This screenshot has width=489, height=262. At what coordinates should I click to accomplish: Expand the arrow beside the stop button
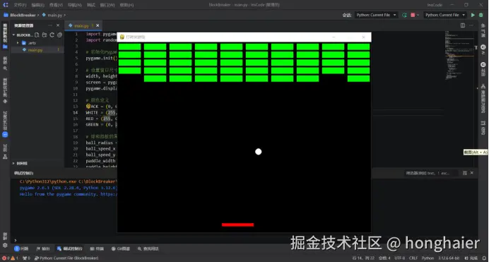(x=418, y=15)
